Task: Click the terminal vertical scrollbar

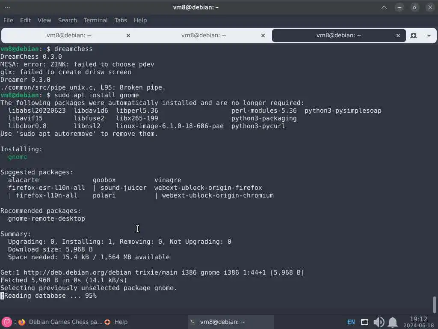Action: (x=435, y=305)
